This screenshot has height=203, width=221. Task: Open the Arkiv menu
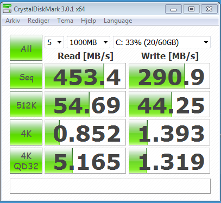pyautogui.click(x=12, y=21)
